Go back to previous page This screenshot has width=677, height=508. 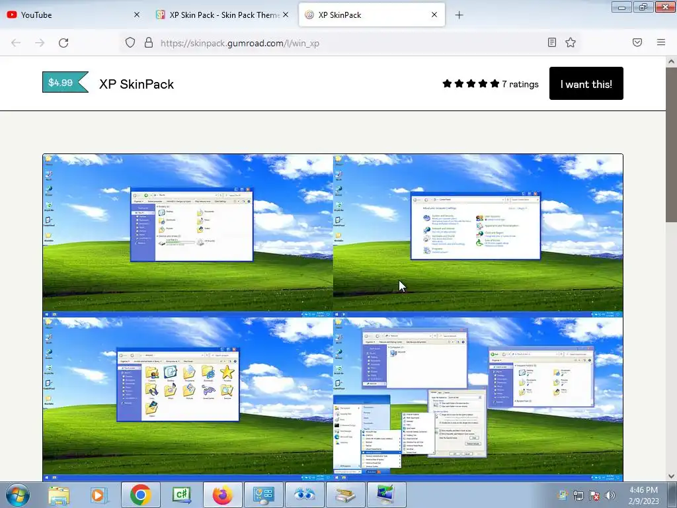(x=16, y=43)
